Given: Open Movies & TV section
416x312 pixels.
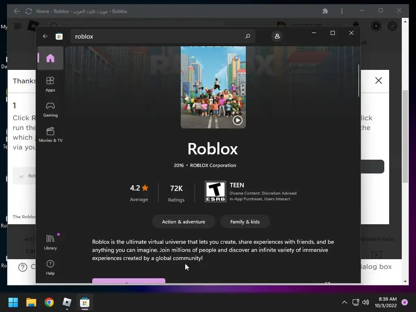Looking at the screenshot, I should [50, 135].
